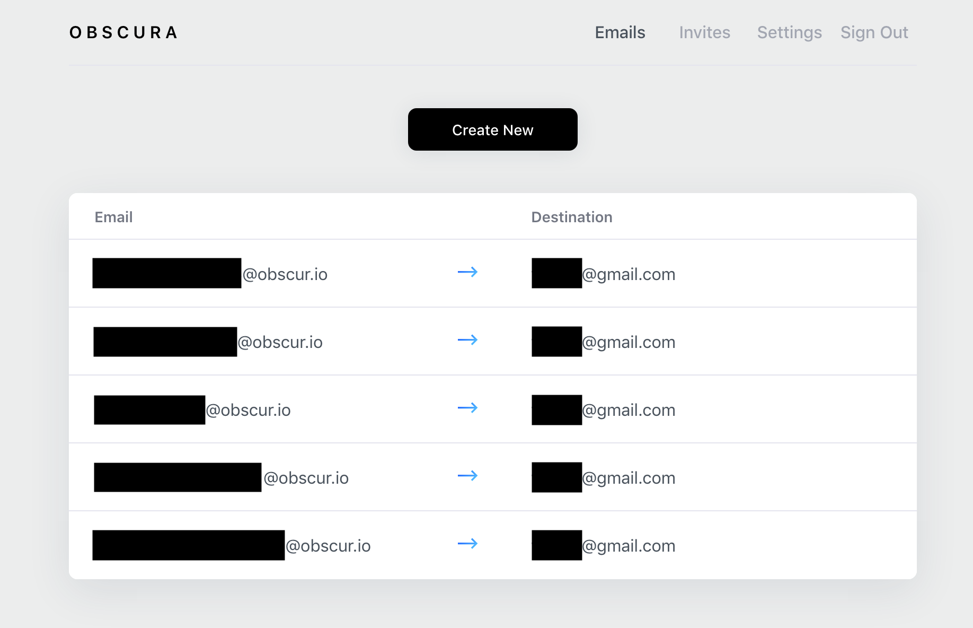Select the first row's @gmail.com destination
973x628 pixels.
click(x=604, y=274)
